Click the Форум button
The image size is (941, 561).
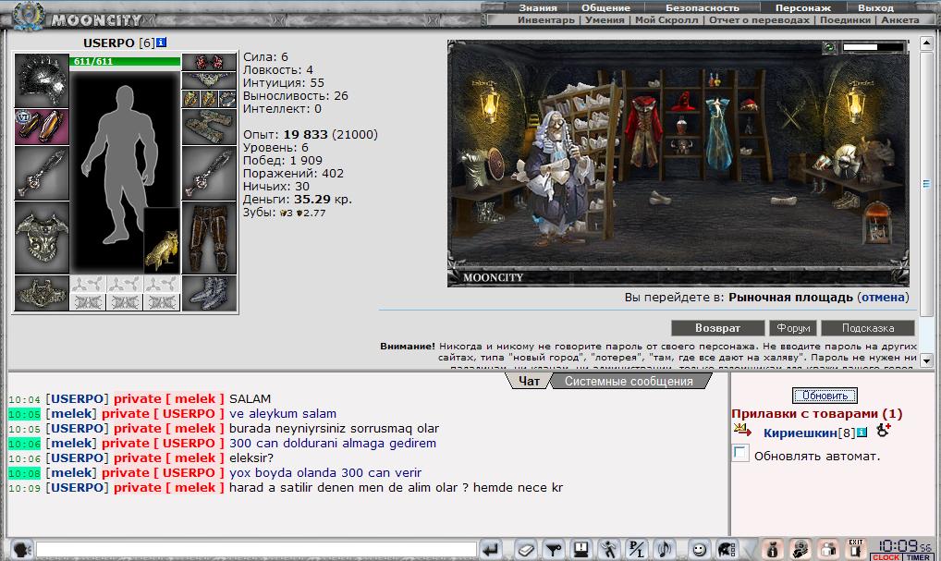[793, 328]
